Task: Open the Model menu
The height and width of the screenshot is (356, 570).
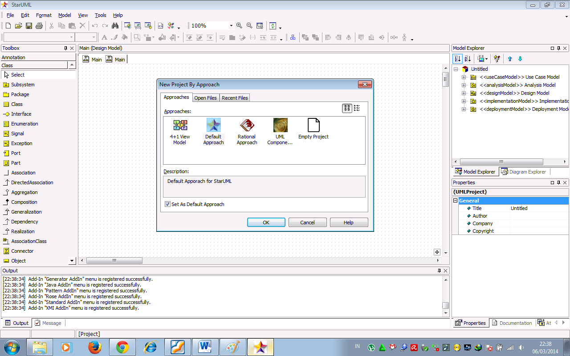Action: tap(65, 15)
